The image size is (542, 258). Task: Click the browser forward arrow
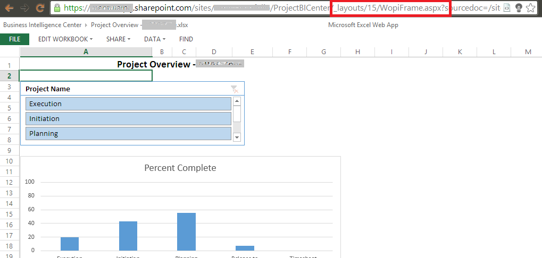tap(24, 8)
